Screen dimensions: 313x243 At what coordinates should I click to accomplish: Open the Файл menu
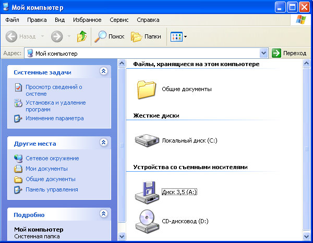(12, 20)
